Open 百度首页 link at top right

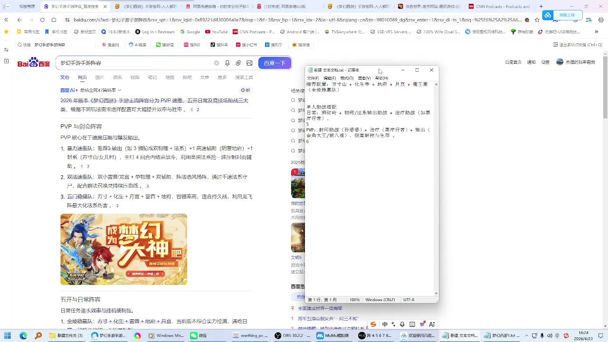tap(513, 62)
